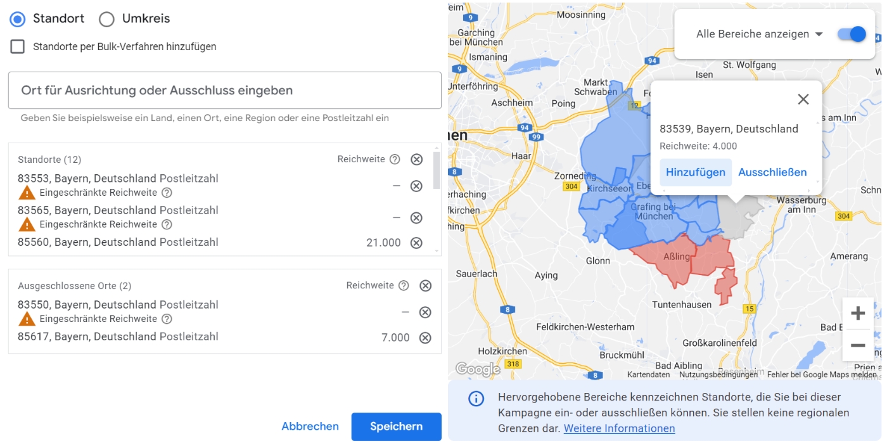Click Hinzufügen for postal code 83539

click(695, 172)
